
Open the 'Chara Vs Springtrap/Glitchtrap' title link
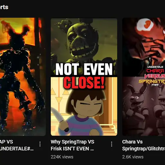coord(143,145)
